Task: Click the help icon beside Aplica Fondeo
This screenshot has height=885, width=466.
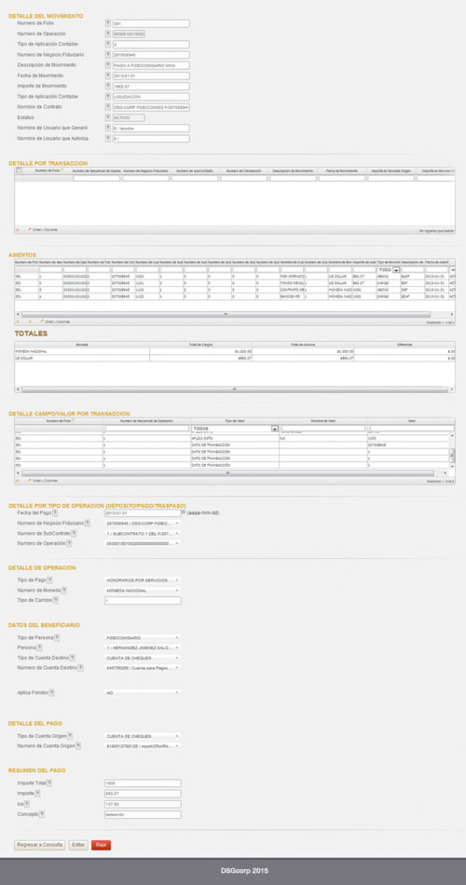Action: [x=51, y=692]
